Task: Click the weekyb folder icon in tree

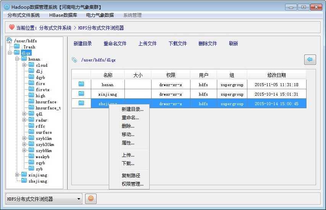Action: (31, 156)
